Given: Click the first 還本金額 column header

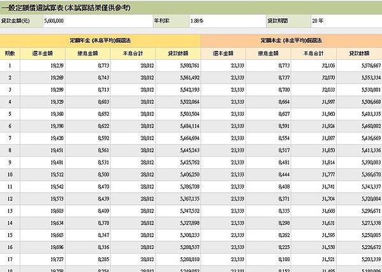Looking at the screenshot, I should (x=43, y=54).
